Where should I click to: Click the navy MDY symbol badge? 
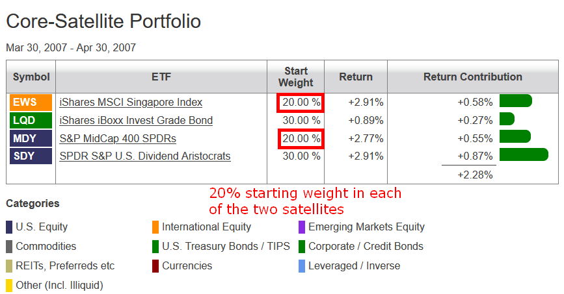(31, 138)
